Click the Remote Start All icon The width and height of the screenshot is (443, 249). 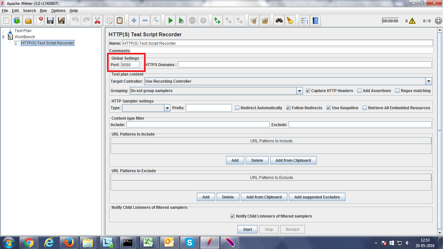tap(217, 21)
